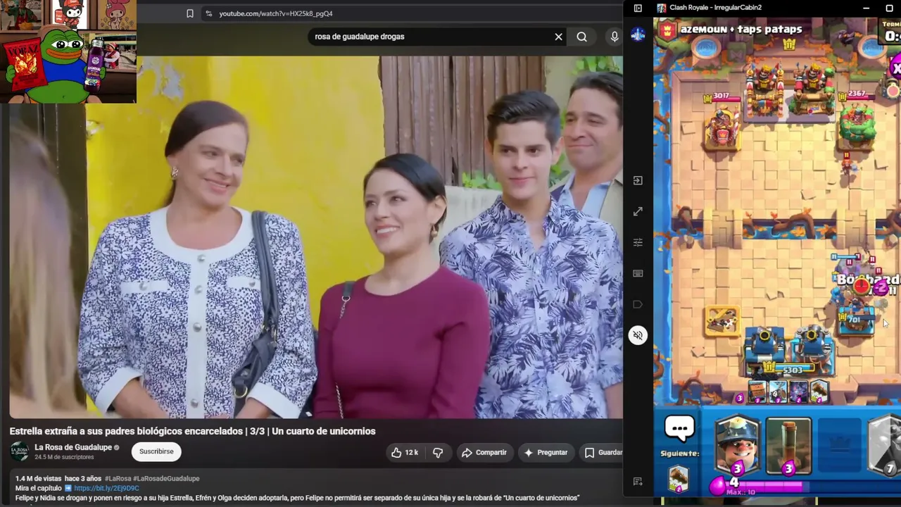Click the empty crown card slot in the hand
The height and width of the screenshot is (507, 901).
839,446
